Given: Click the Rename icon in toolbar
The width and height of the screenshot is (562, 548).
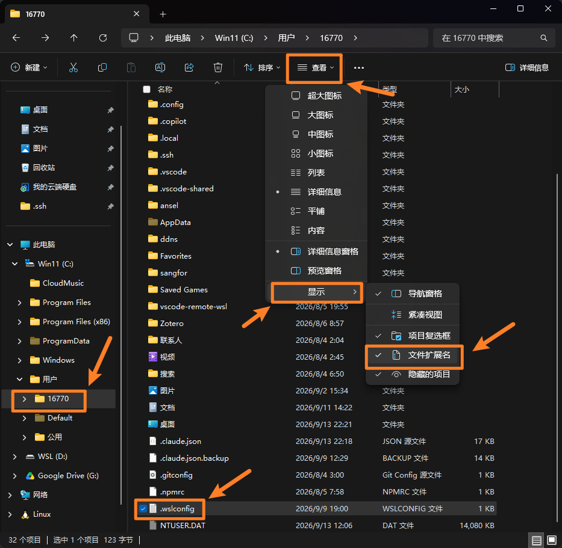Looking at the screenshot, I should click(160, 67).
